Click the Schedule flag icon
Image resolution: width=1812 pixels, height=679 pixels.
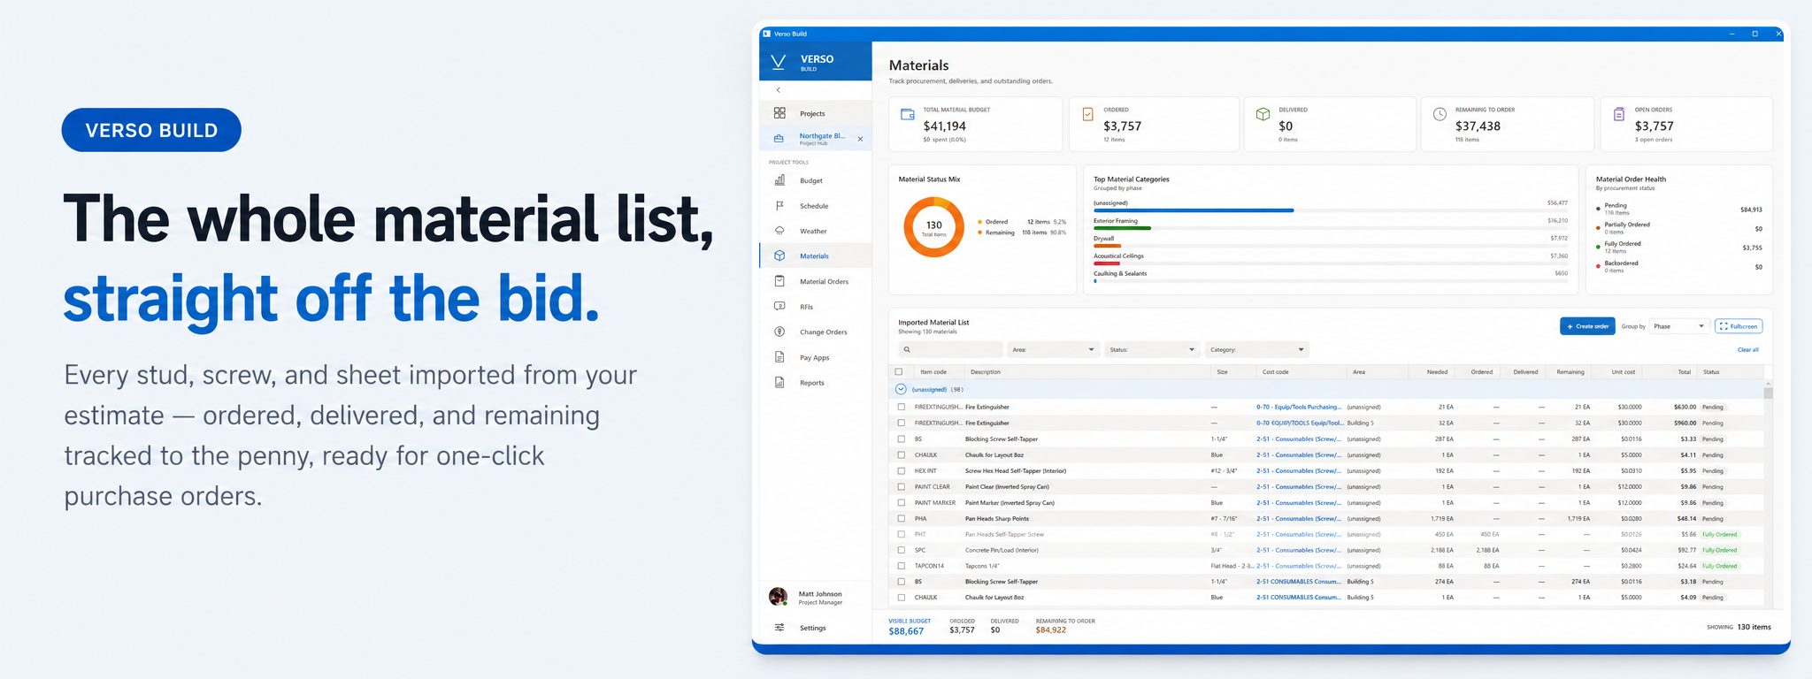coord(779,206)
